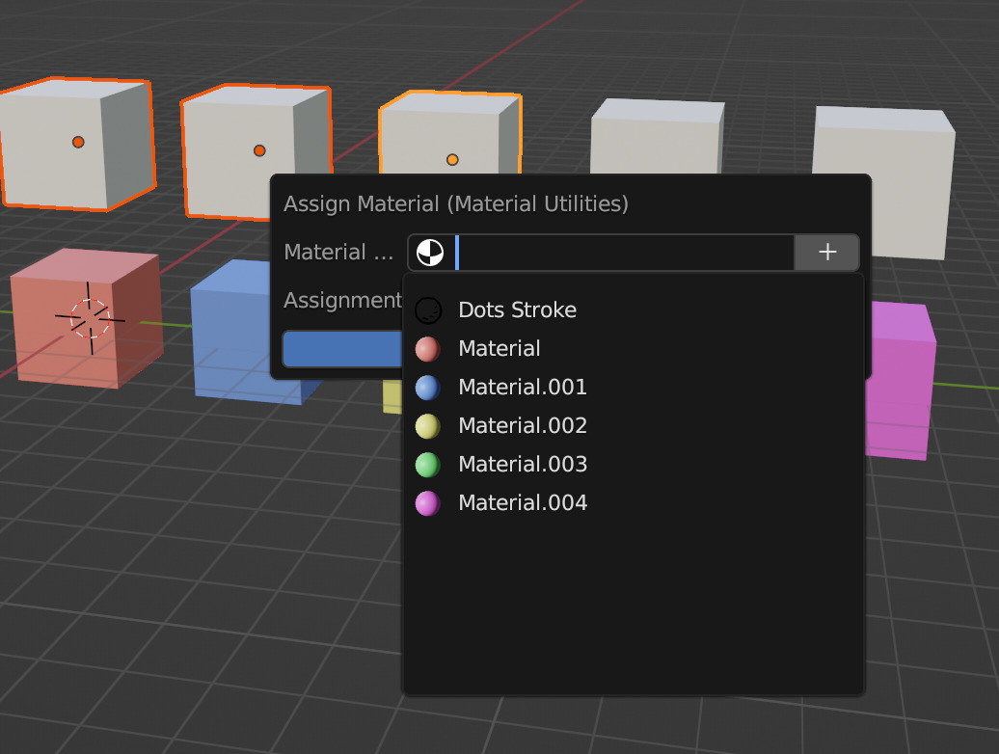Select the magenta cube on the right
Screen dimensions: 999x754
point(902,386)
